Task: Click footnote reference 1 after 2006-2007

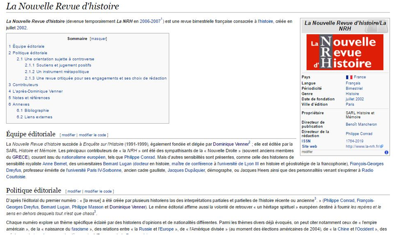Action: coord(161,19)
